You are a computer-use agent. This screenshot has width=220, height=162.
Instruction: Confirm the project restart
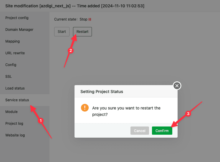pyautogui.click(x=162, y=131)
